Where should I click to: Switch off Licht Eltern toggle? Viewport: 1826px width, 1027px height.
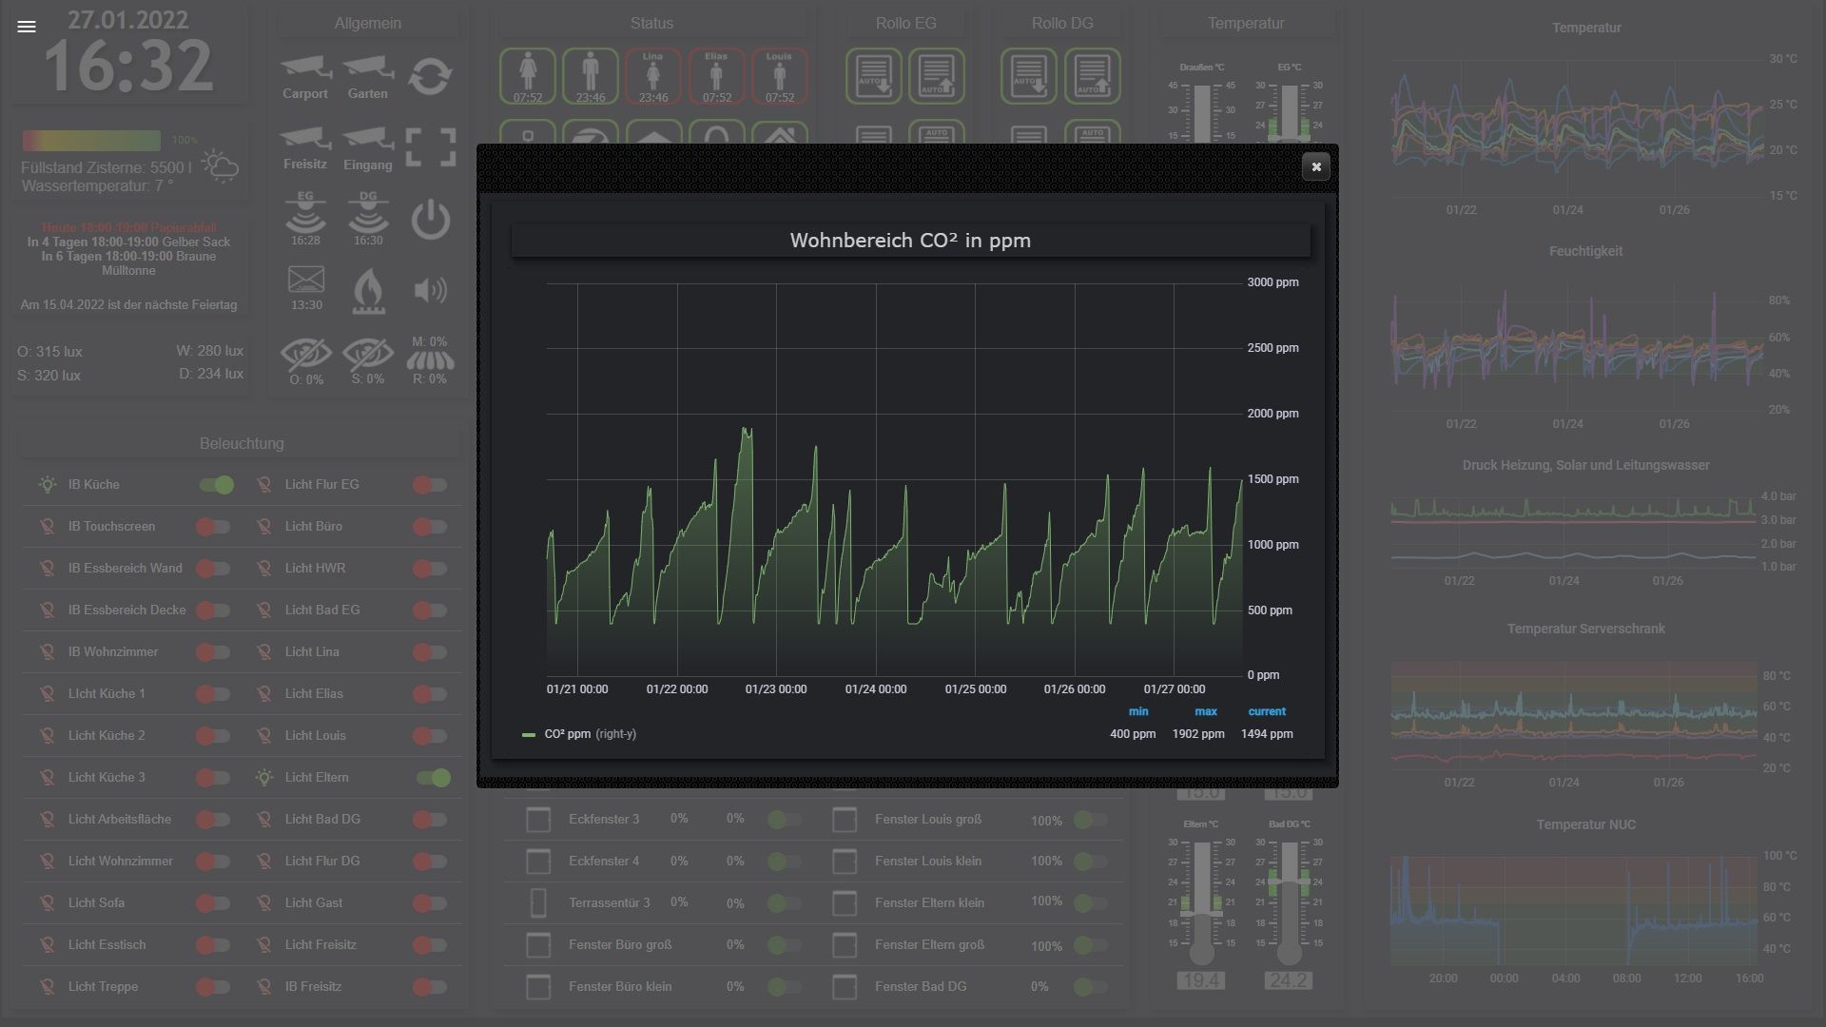pos(434,778)
